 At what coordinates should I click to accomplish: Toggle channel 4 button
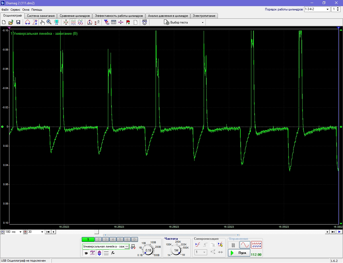point(113,239)
